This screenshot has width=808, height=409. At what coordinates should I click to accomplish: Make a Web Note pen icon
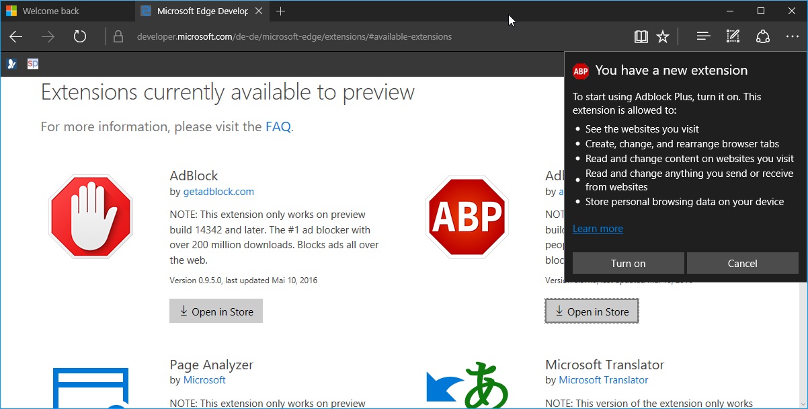coord(733,37)
